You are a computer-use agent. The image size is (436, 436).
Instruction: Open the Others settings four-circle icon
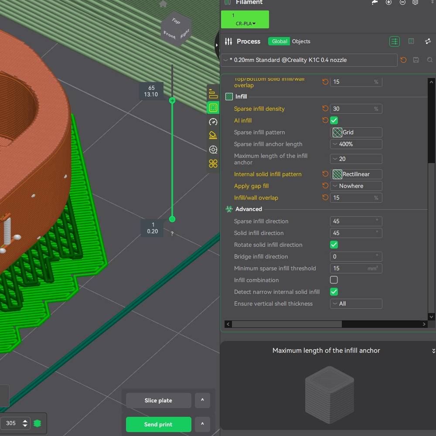coord(213,163)
